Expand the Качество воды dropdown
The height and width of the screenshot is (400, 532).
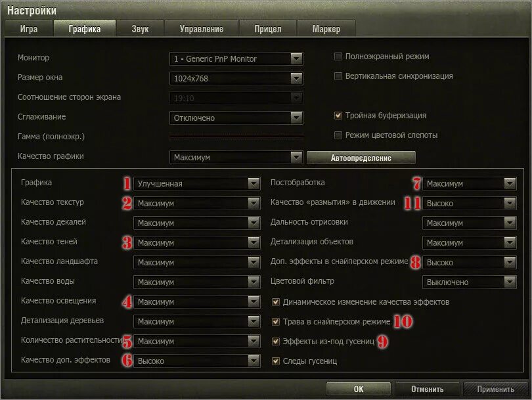click(197, 282)
